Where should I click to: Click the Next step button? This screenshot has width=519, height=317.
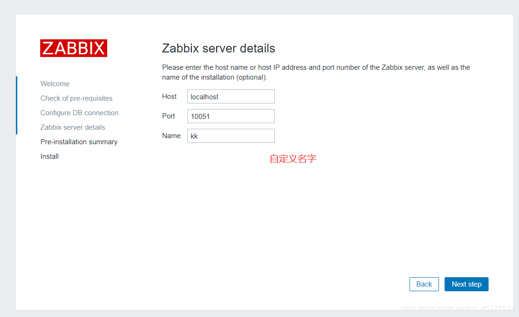(x=467, y=284)
